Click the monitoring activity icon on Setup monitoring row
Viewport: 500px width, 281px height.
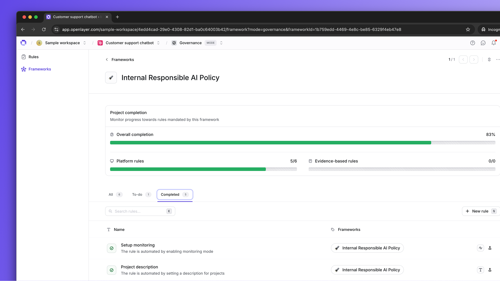coord(480,248)
